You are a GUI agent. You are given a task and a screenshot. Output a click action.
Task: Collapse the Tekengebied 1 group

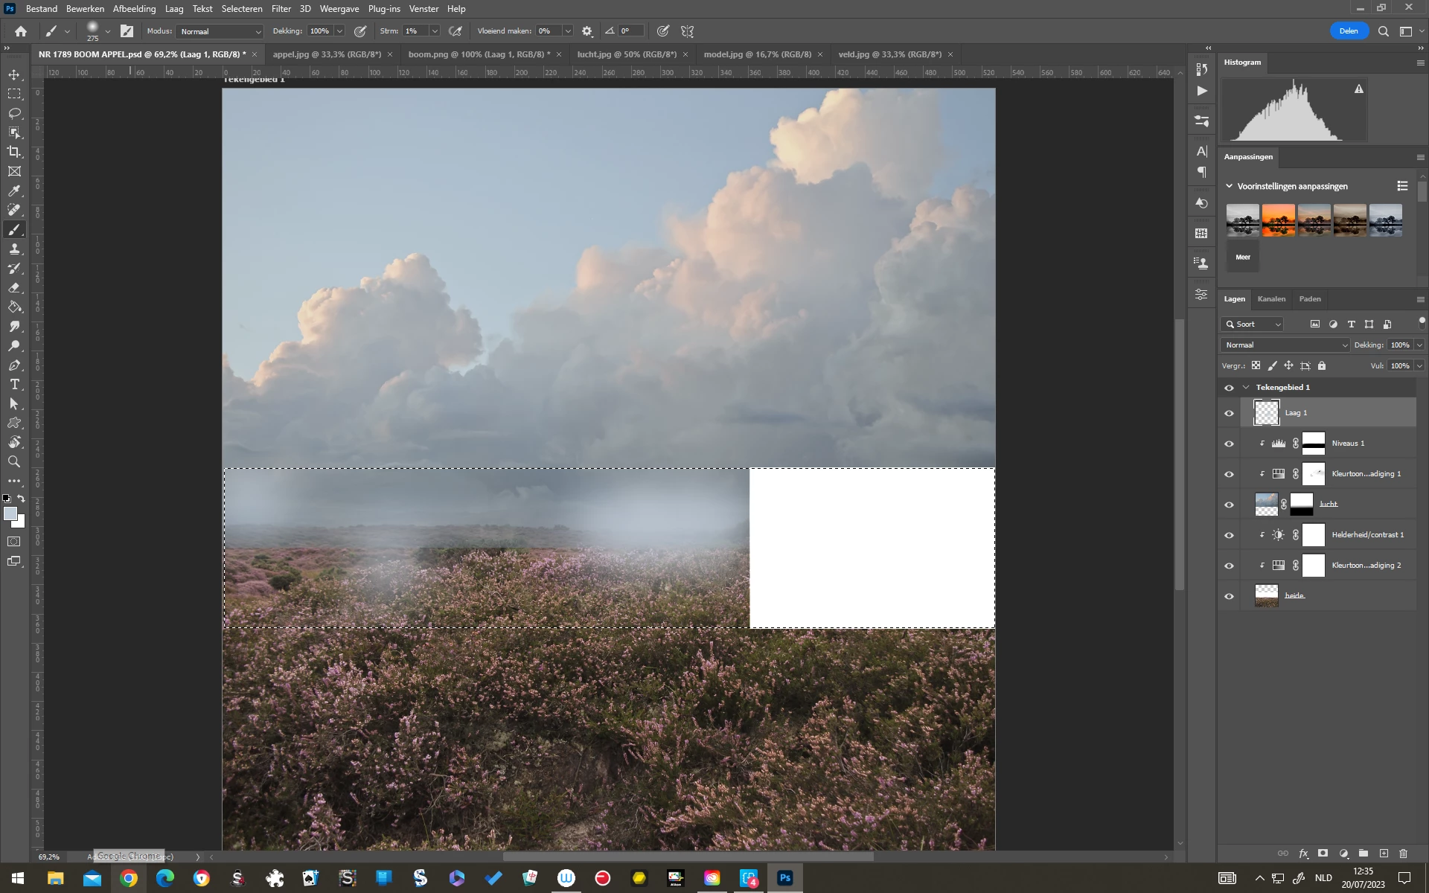pos(1246,387)
